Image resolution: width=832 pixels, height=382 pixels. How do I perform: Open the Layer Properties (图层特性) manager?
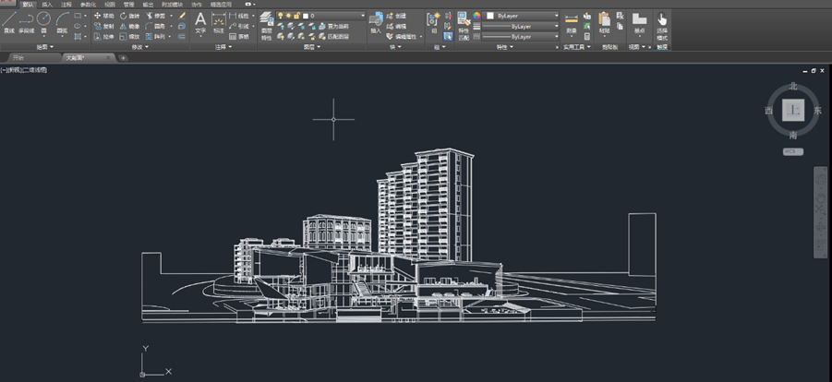point(266,27)
